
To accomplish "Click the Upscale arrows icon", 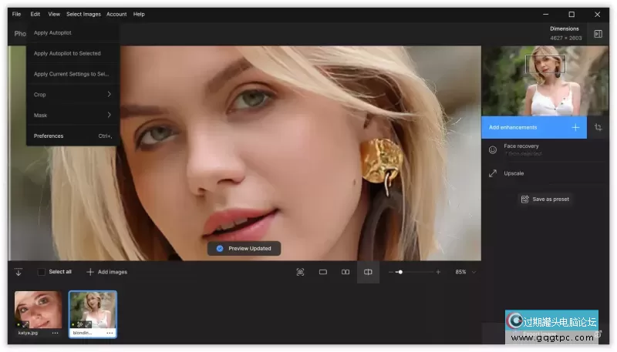I will click(493, 173).
